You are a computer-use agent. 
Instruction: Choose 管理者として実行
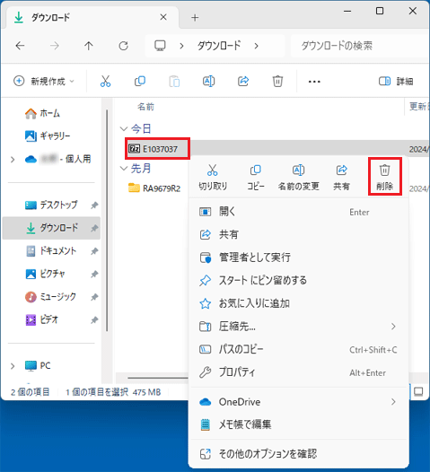[298, 258]
